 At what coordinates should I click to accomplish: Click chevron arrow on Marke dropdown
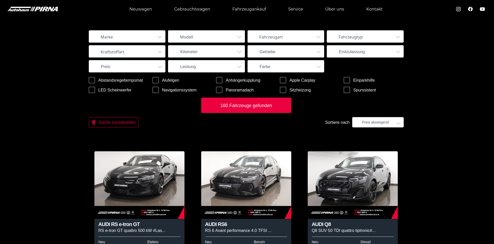point(160,37)
